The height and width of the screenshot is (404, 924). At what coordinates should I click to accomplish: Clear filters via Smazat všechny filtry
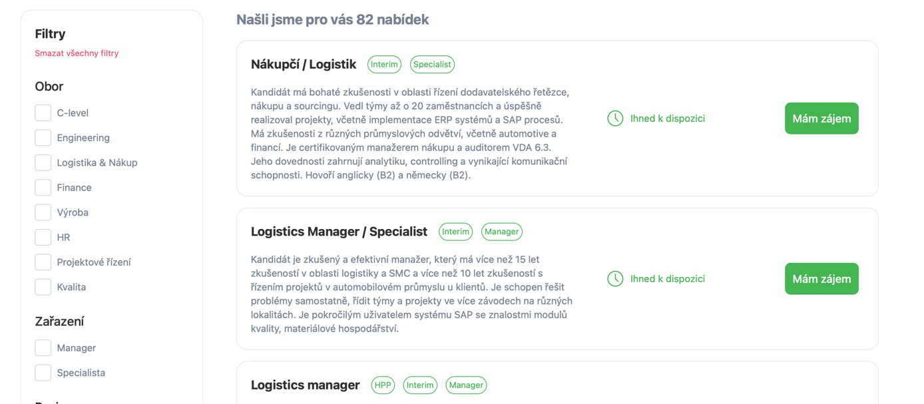[77, 53]
